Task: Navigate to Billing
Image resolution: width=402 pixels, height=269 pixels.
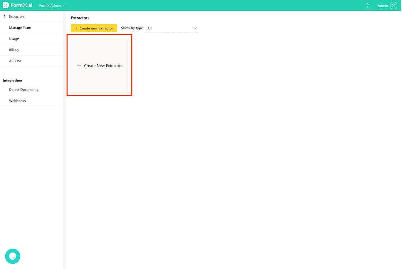Action: [x=14, y=50]
